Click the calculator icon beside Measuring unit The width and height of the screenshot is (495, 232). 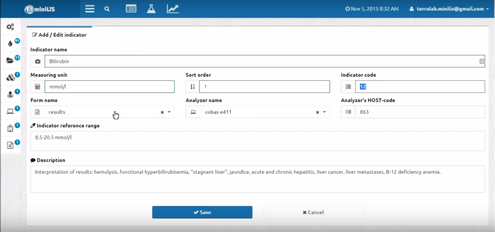point(38,87)
